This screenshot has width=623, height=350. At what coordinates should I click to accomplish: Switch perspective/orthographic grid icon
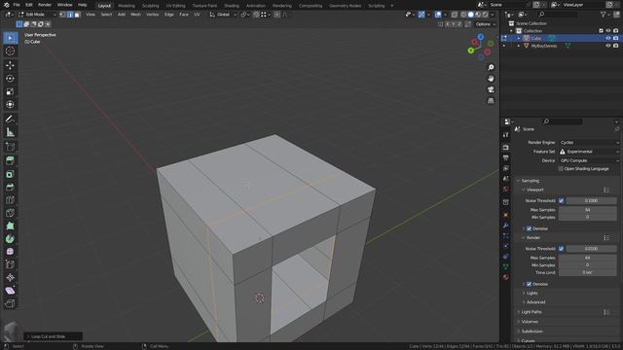coord(491,101)
